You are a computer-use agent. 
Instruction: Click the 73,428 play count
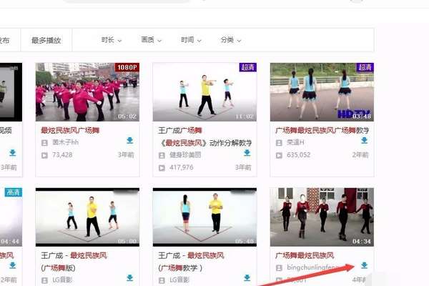pyautogui.click(x=62, y=155)
